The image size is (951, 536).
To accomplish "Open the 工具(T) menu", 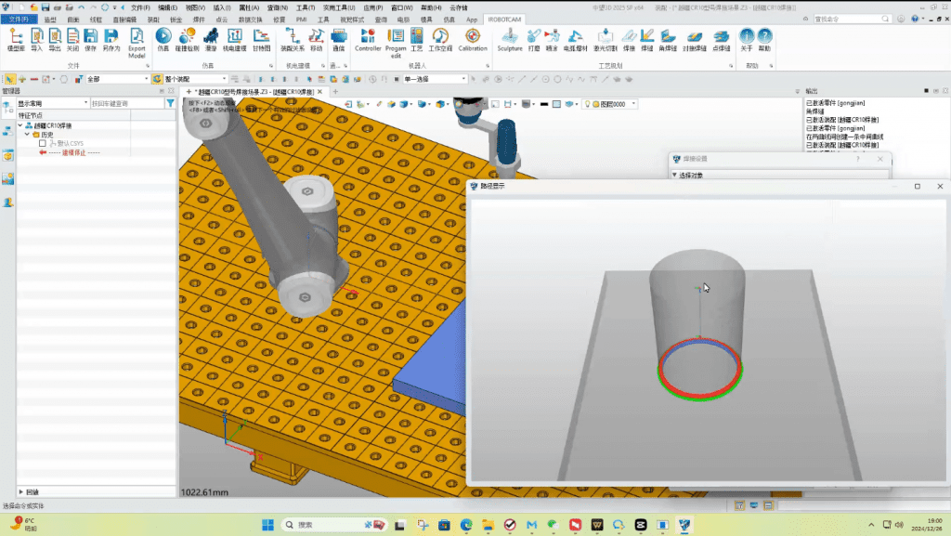I will pos(305,7).
